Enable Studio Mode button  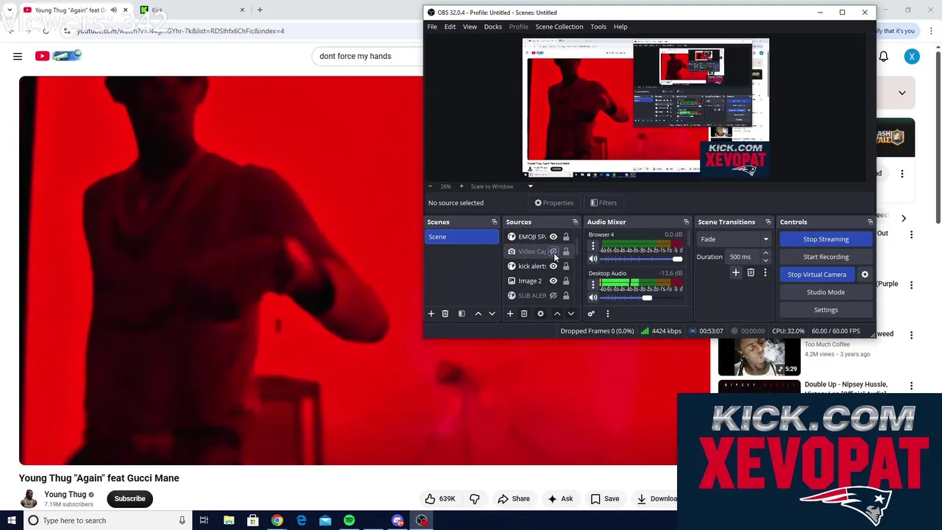(826, 292)
